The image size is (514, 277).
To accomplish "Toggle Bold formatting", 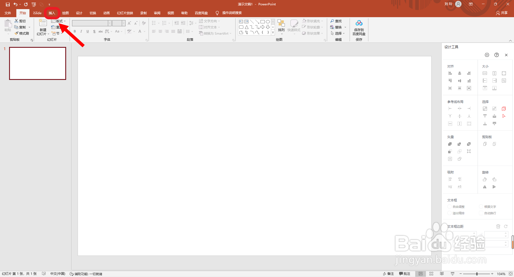I will [x=75, y=31].
